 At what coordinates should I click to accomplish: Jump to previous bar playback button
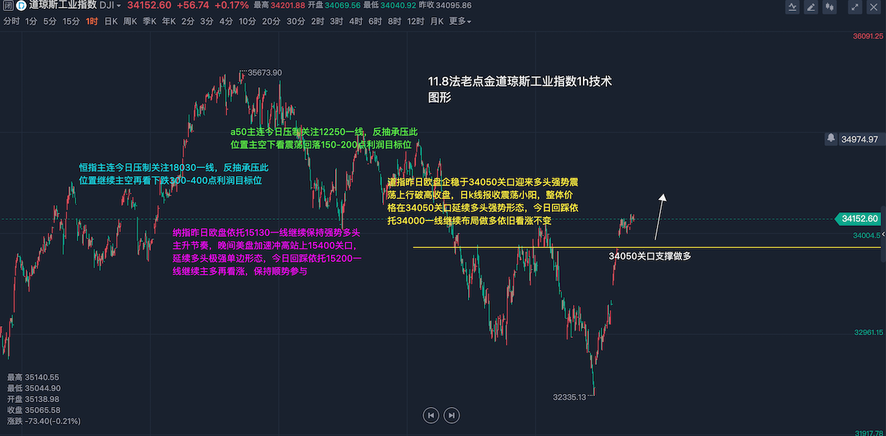[431, 415]
